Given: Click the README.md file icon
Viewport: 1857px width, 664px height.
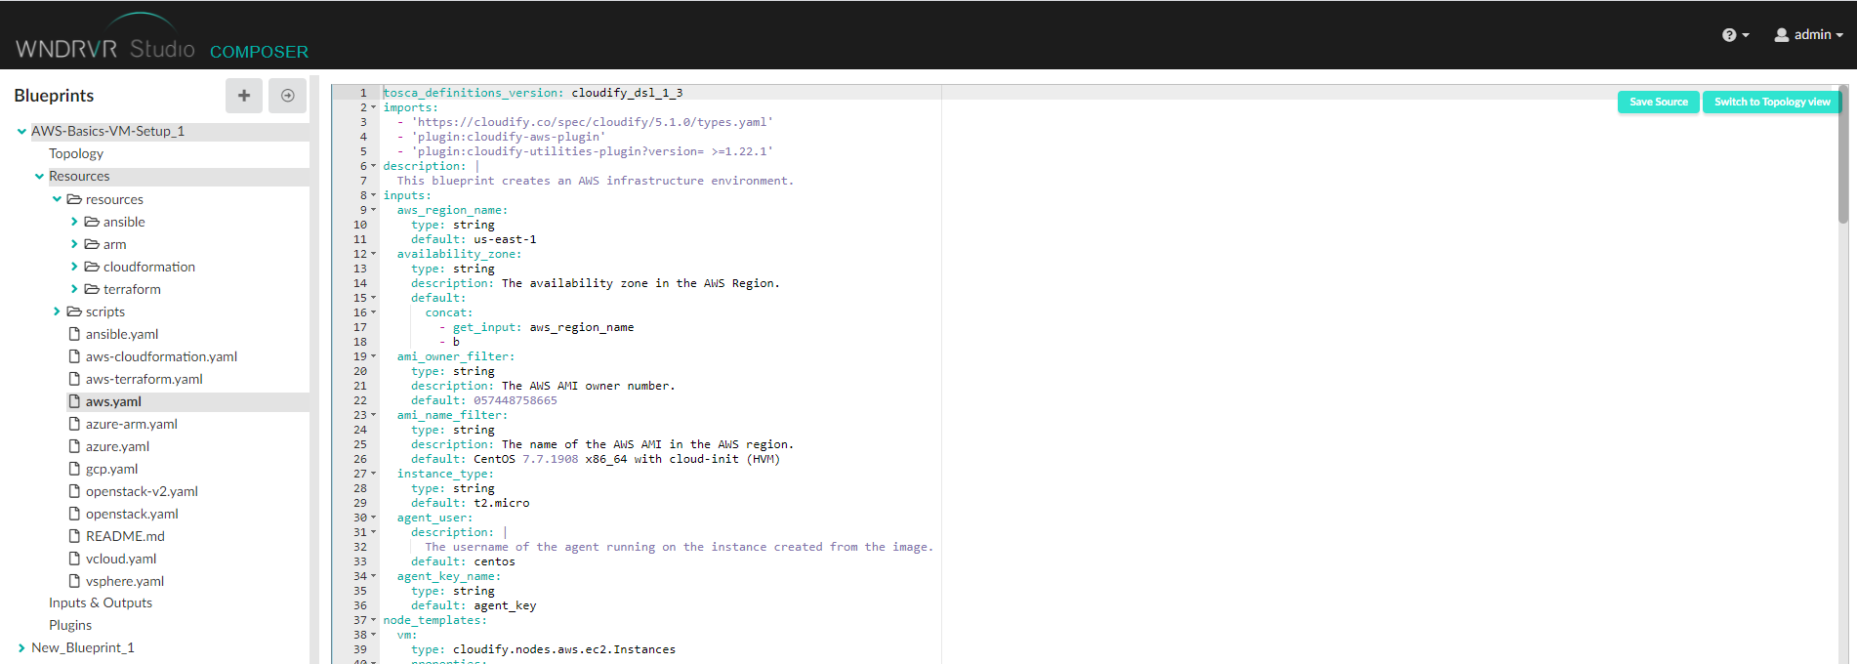Looking at the screenshot, I should [x=74, y=536].
